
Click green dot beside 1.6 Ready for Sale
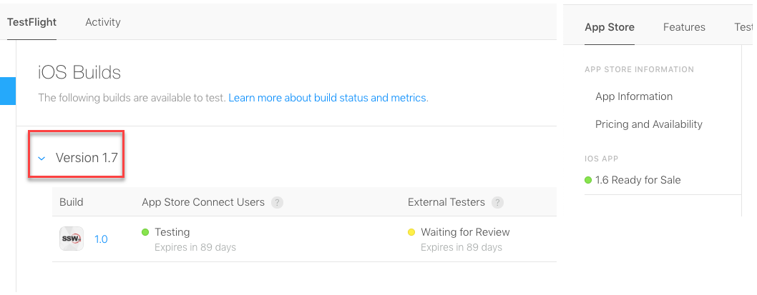[x=589, y=180]
